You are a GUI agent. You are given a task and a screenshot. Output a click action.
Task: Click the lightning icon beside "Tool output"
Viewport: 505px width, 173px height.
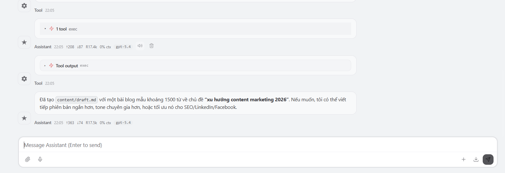(51, 66)
